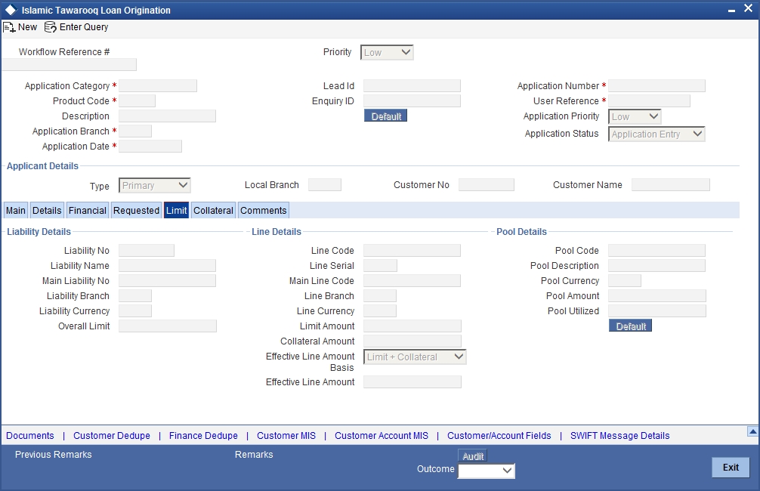Click the Enter Query toolbar icon
Screen dimensions: 760x491
(51, 27)
